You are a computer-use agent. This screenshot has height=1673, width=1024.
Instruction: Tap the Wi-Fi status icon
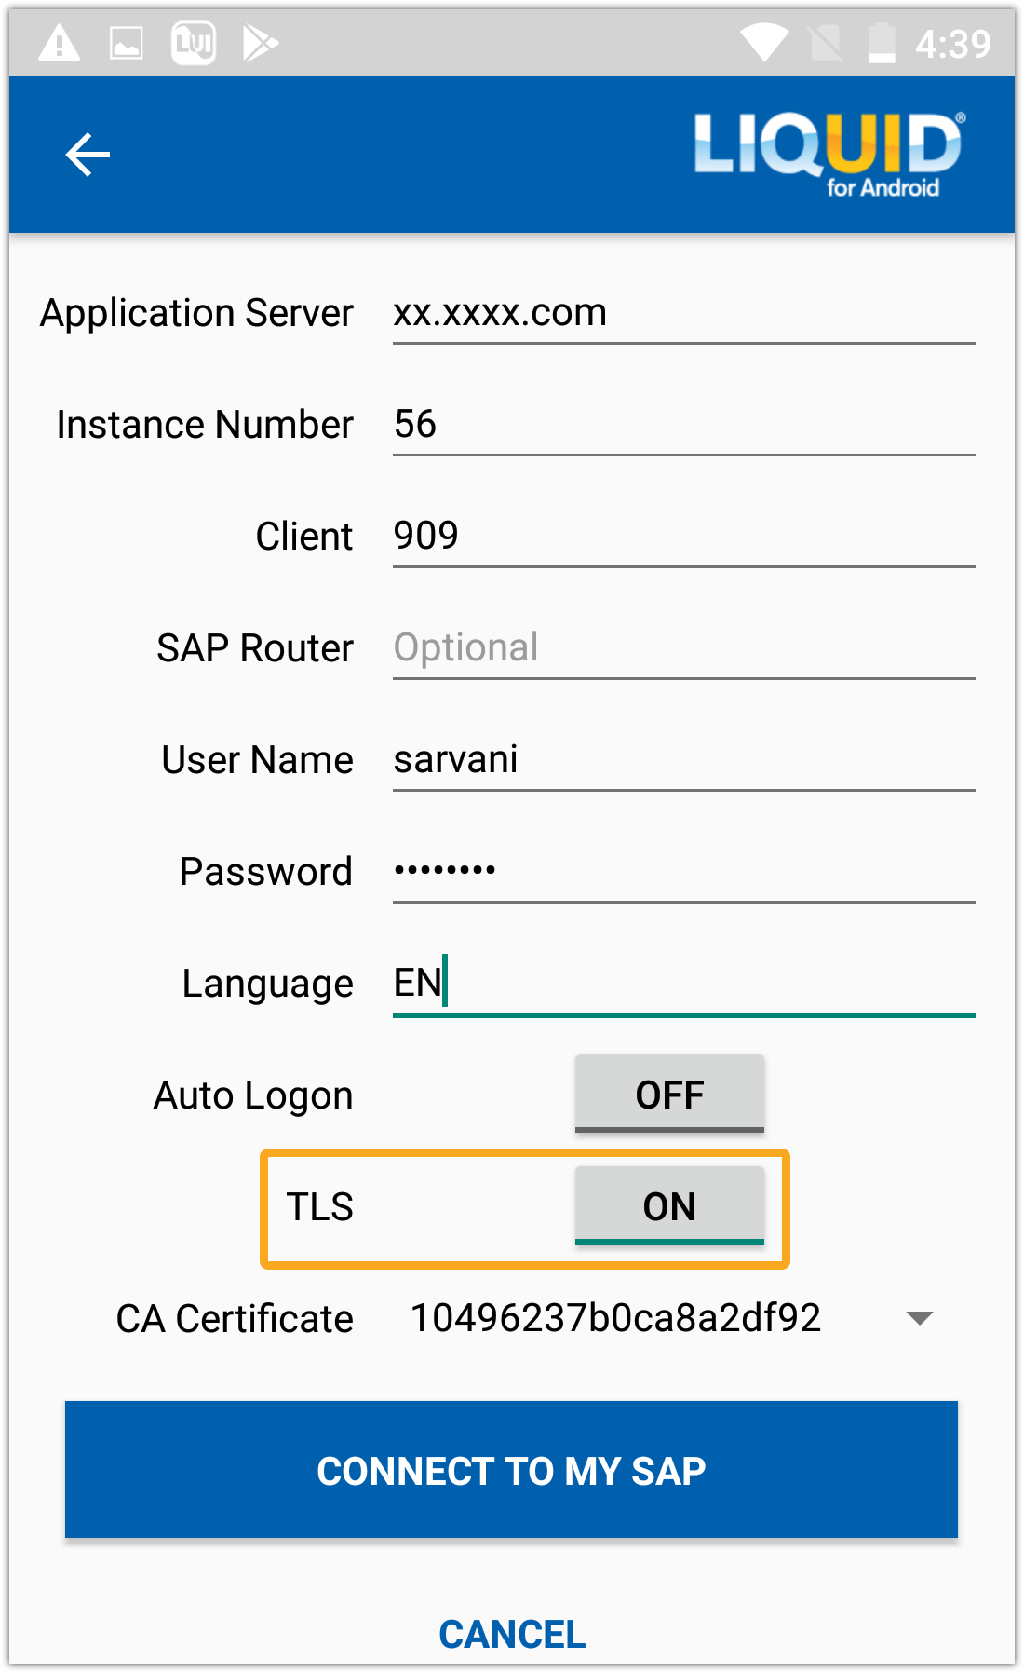[x=763, y=43]
